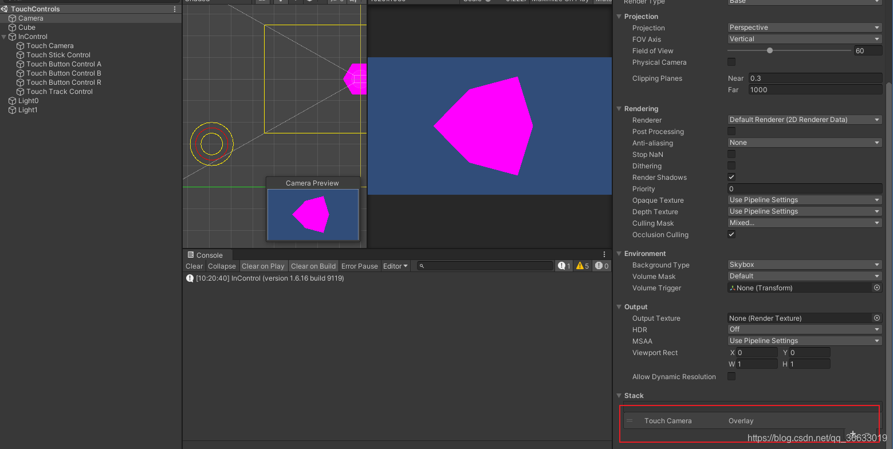
Task: Enable the Physical Camera checkbox
Action: [731, 62]
